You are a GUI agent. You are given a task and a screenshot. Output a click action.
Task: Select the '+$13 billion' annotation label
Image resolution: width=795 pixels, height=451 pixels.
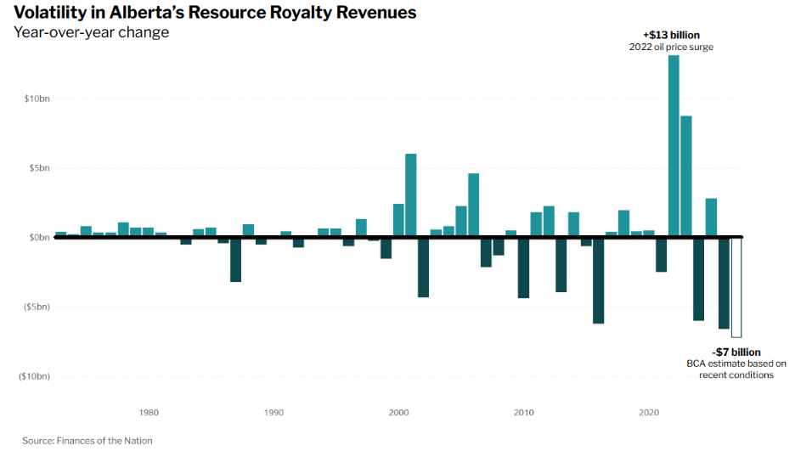[x=671, y=35]
